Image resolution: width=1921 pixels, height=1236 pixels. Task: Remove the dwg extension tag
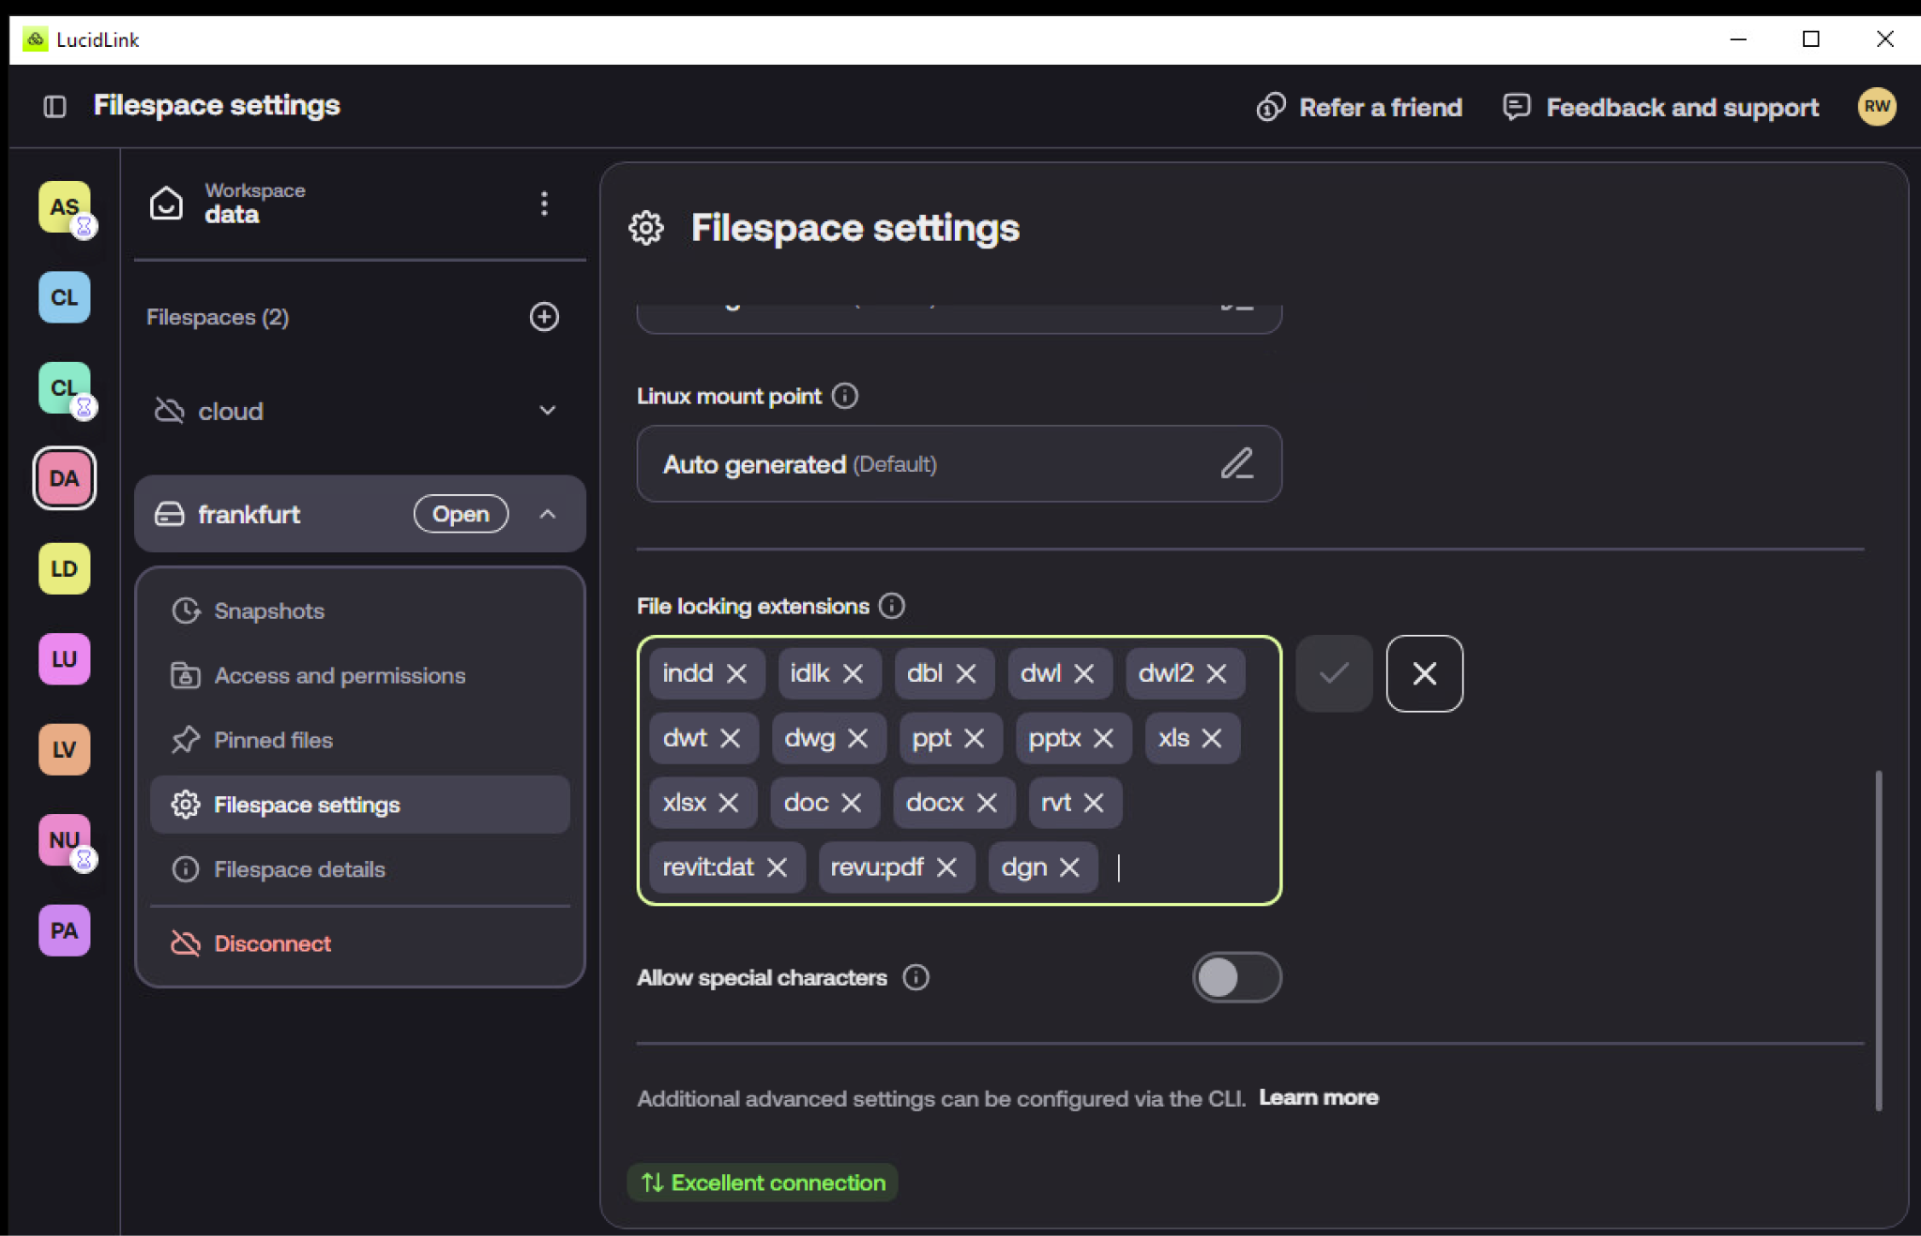[857, 738]
